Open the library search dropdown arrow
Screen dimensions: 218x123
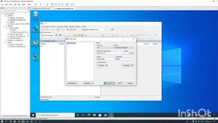coord(29,11)
